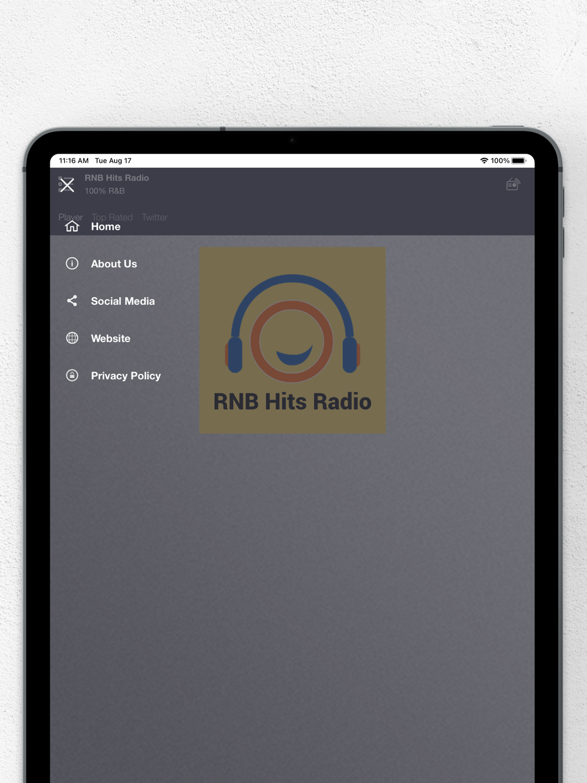Tap the Wi-Fi status icon
The height and width of the screenshot is (783, 587).
[x=484, y=161]
